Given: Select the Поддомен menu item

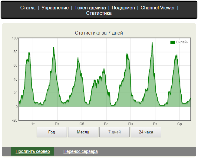Looking at the screenshot, I should pyautogui.click(x=123, y=8).
